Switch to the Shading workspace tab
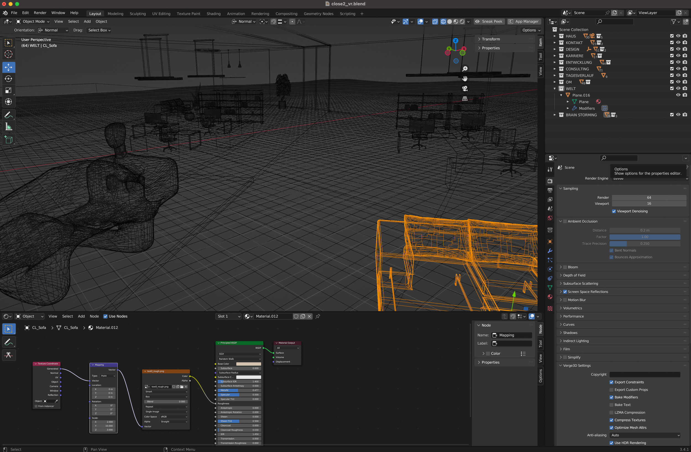The width and height of the screenshot is (691, 452). (213, 14)
